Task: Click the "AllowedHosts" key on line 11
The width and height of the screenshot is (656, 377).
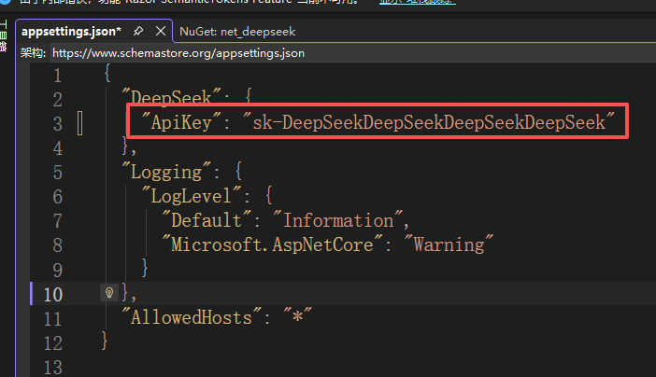Action: 192,317
